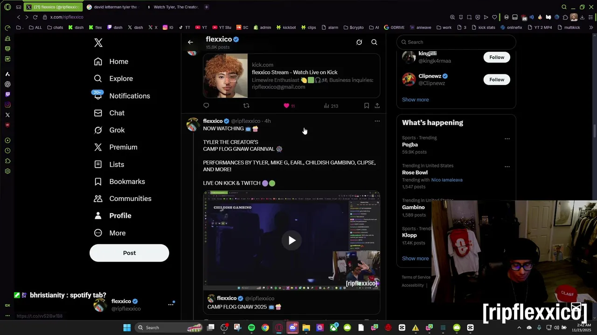The width and height of the screenshot is (597, 335).
Task: Open Terms of Service link
Action: point(416,277)
